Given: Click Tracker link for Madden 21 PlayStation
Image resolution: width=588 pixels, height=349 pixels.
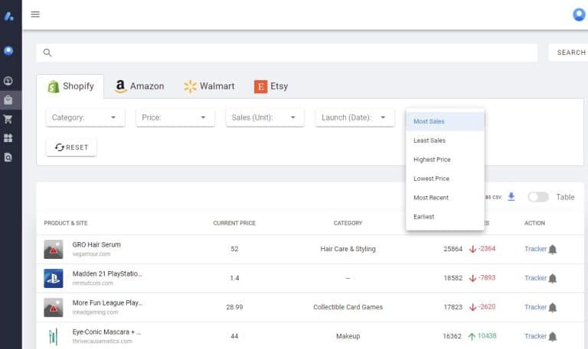Looking at the screenshot, I should (535, 278).
